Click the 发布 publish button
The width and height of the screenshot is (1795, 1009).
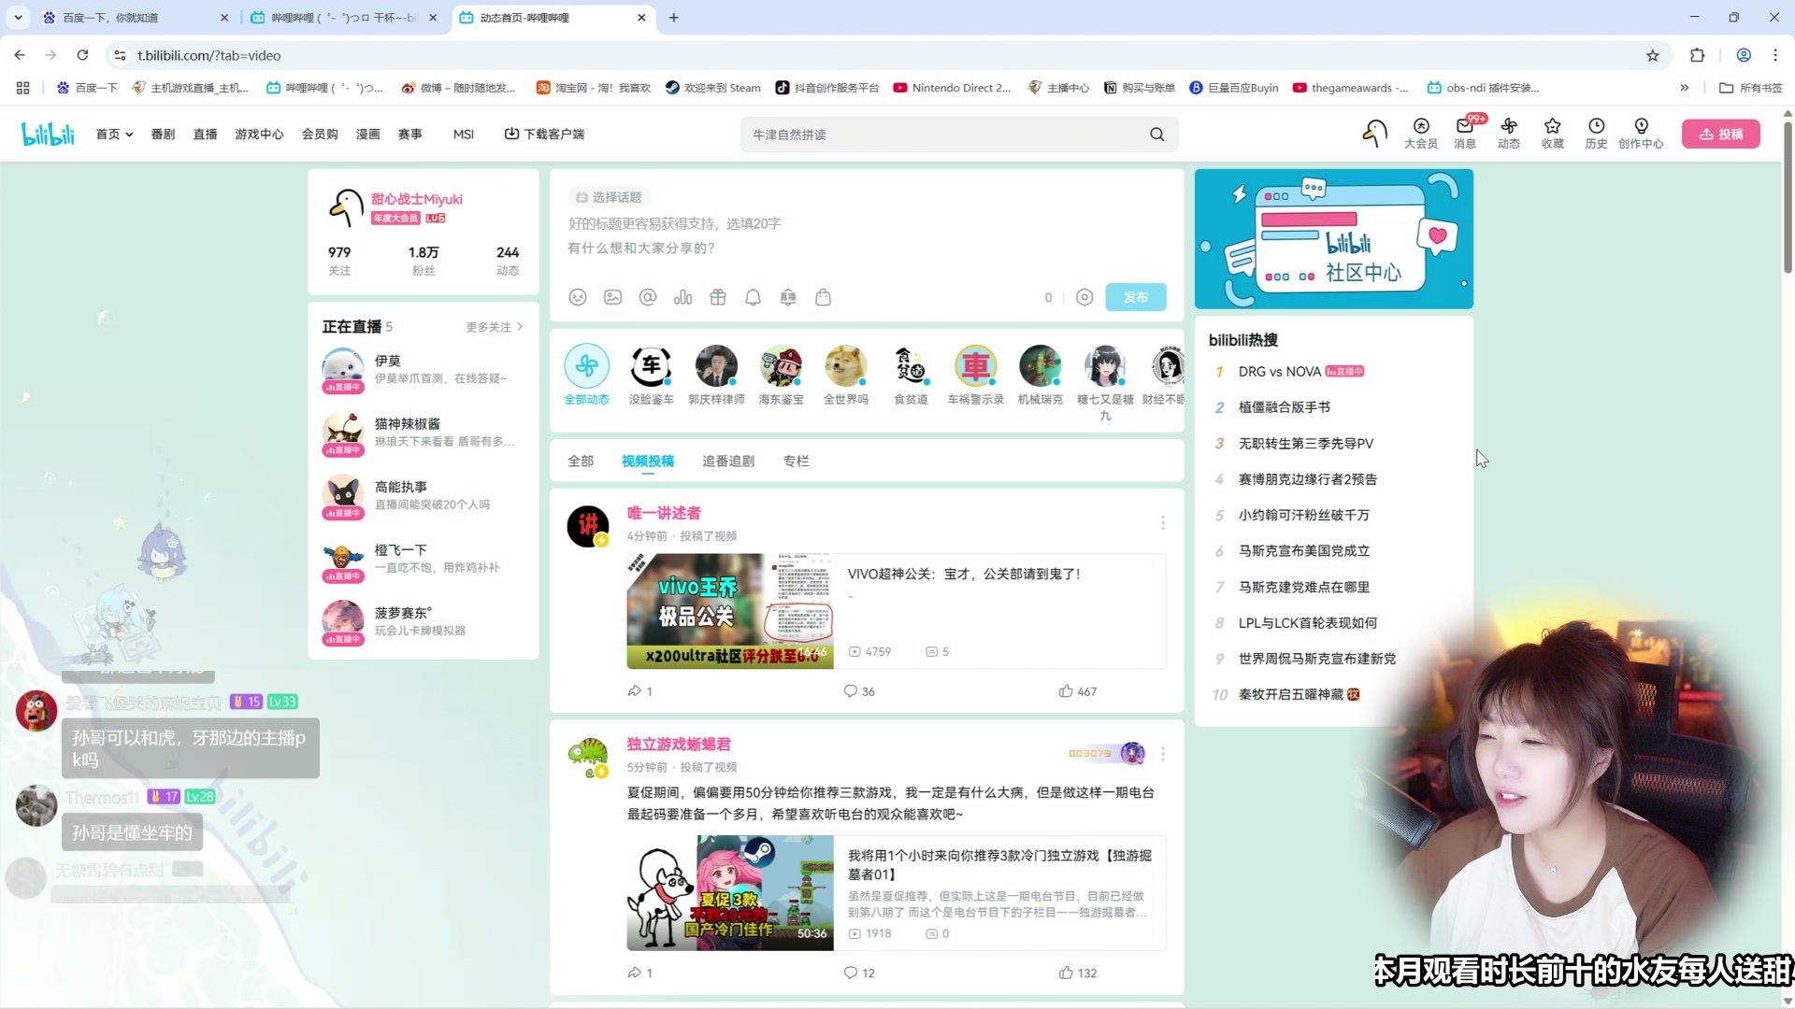coord(1135,297)
